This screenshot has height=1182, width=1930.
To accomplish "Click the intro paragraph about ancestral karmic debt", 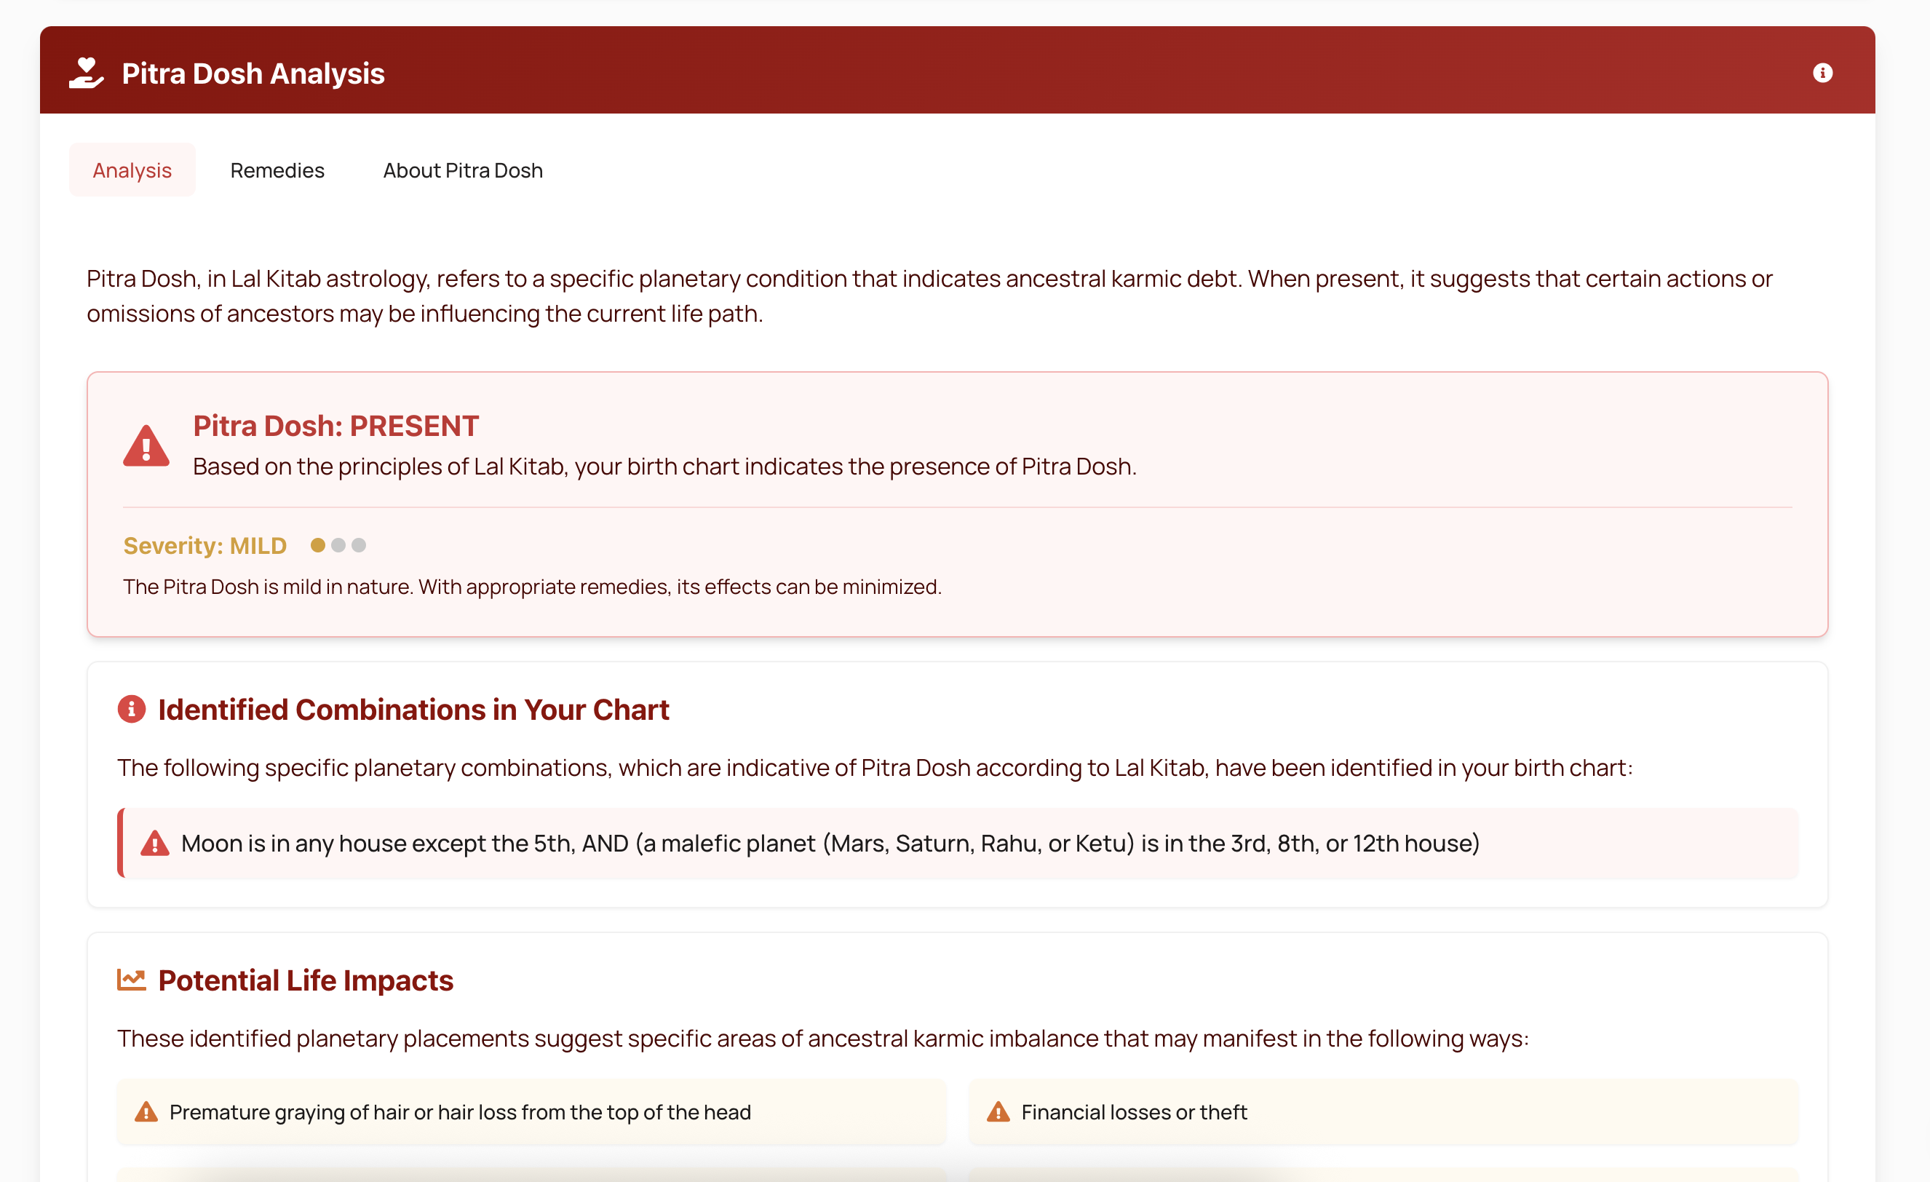I will 930,296.
